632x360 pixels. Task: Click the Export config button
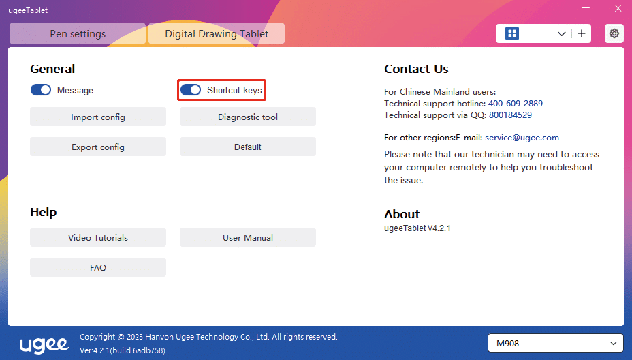point(98,147)
